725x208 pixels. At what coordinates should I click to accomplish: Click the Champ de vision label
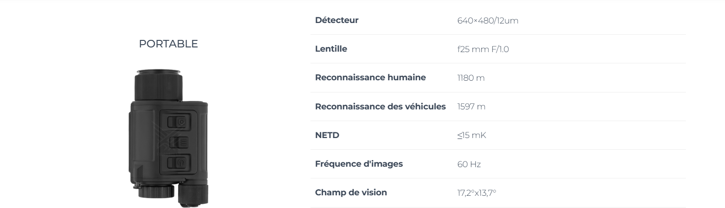coord(351,193)
